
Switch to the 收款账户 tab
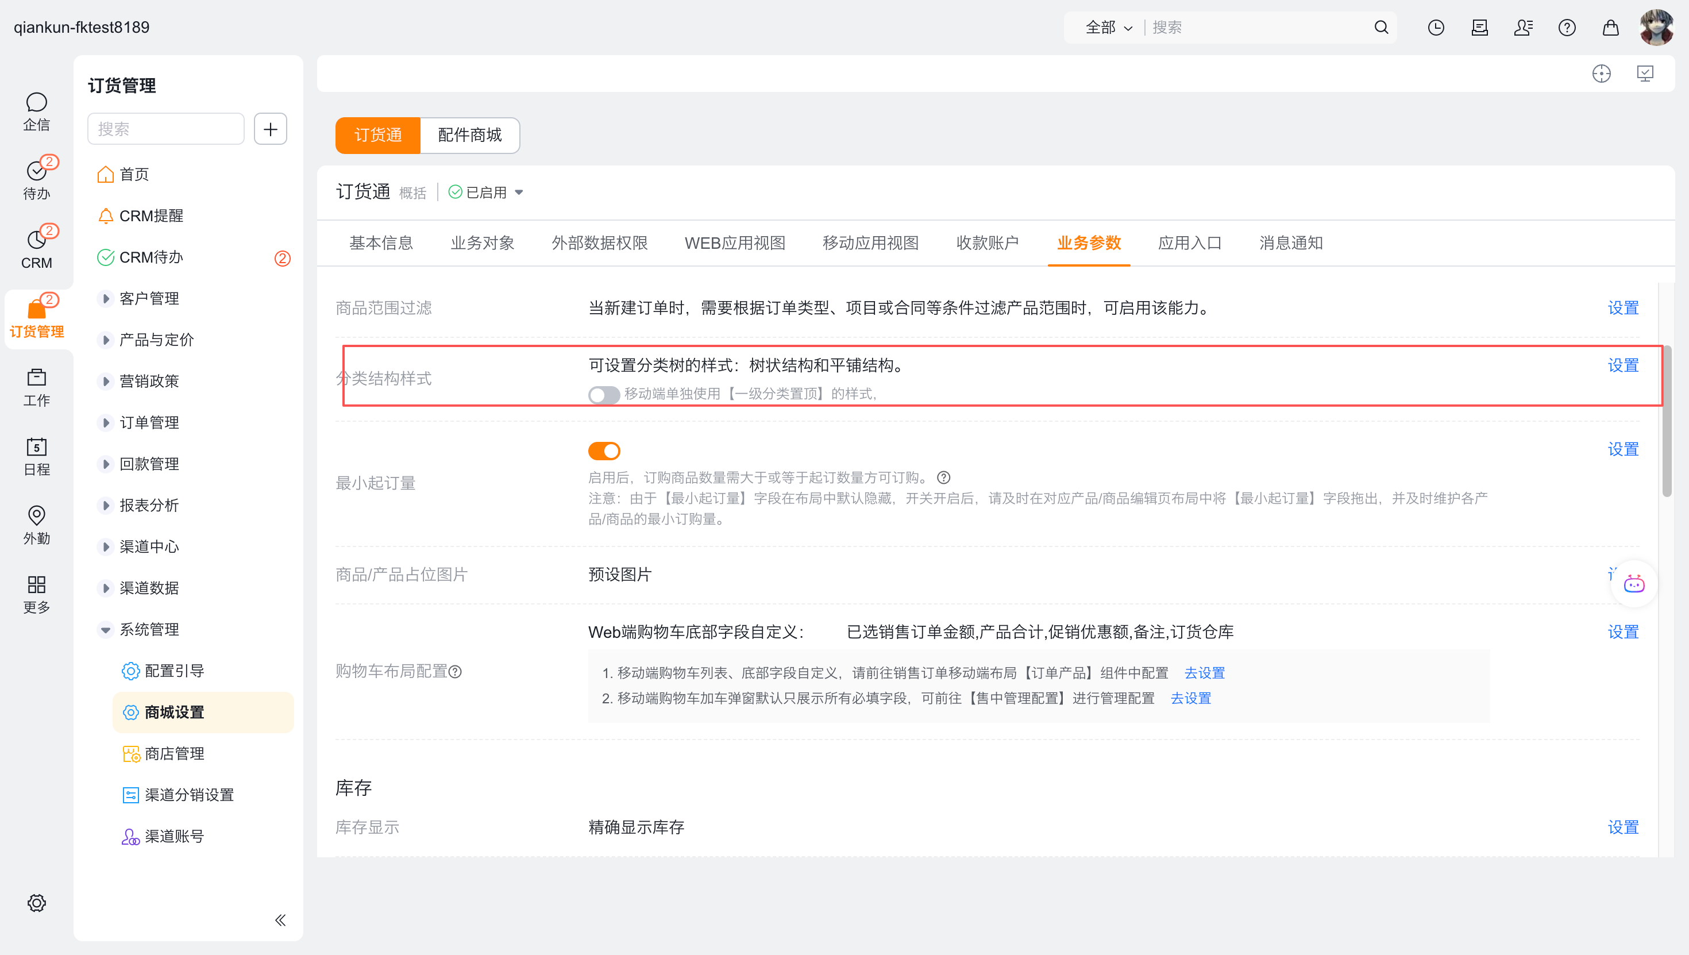tap(987, 243)
